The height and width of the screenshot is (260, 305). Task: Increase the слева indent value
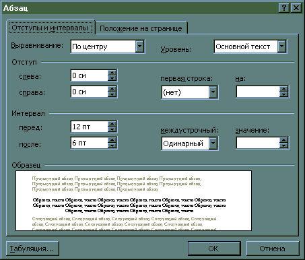coord(112,73)
